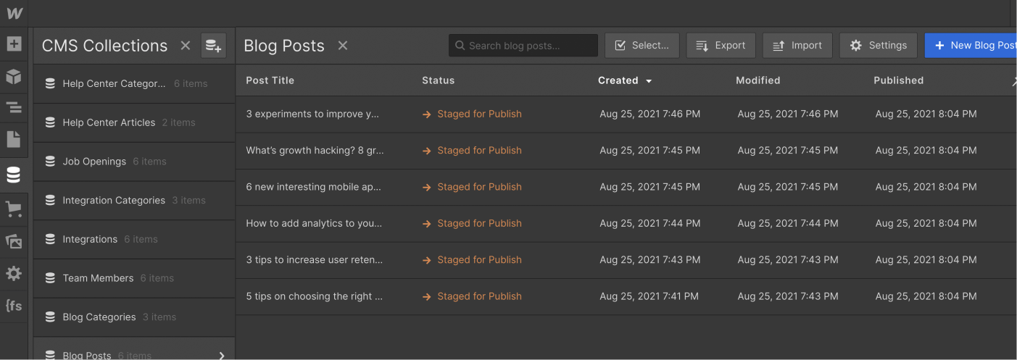Open the Team Members collection
Viewport: 1017px width, 360px height.
[98, 278]
